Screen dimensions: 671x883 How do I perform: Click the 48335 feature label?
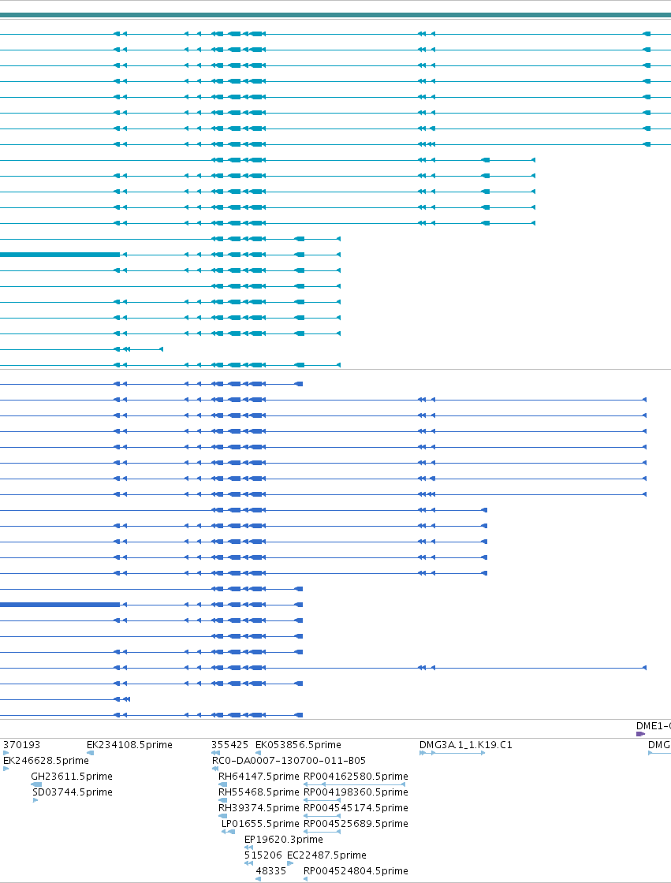[271, 870]
